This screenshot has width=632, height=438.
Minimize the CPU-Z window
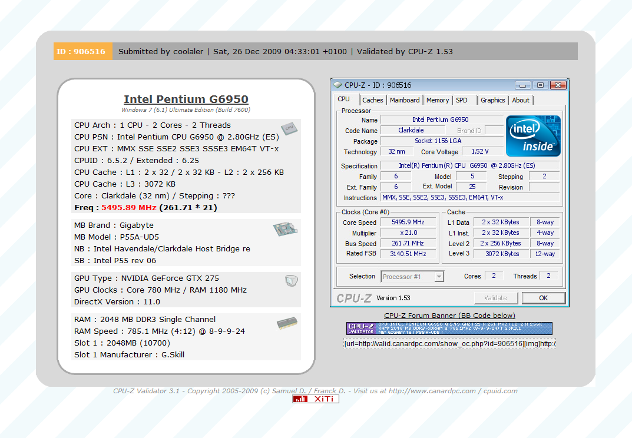tap(523, 85)
